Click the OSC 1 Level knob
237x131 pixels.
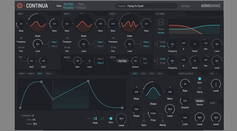(x=38, y=44)
